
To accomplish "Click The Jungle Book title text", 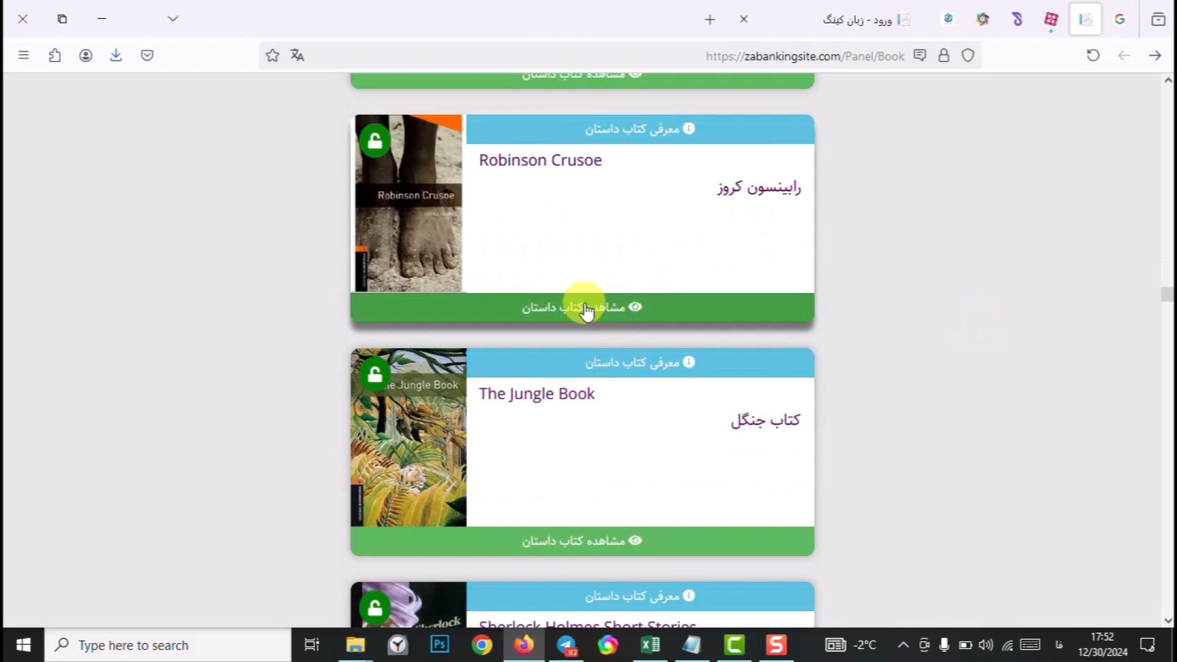I will click(536, 394).
